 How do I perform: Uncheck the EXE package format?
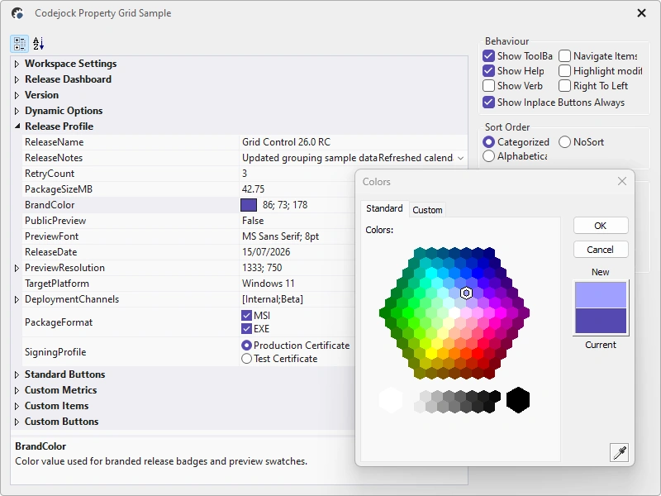[x=246, y=328]
